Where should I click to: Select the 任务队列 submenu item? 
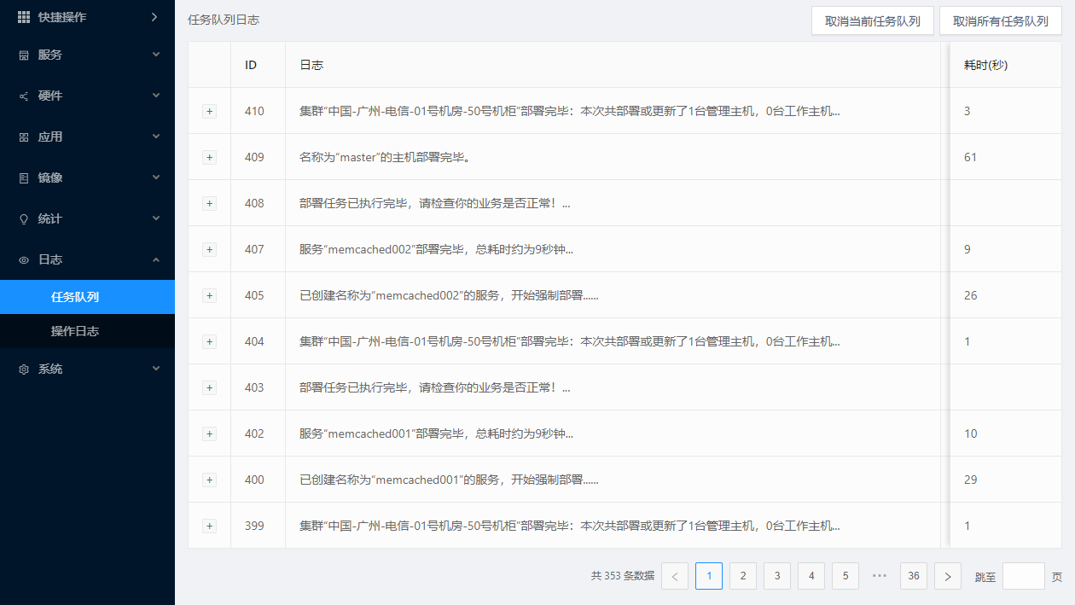75,297
